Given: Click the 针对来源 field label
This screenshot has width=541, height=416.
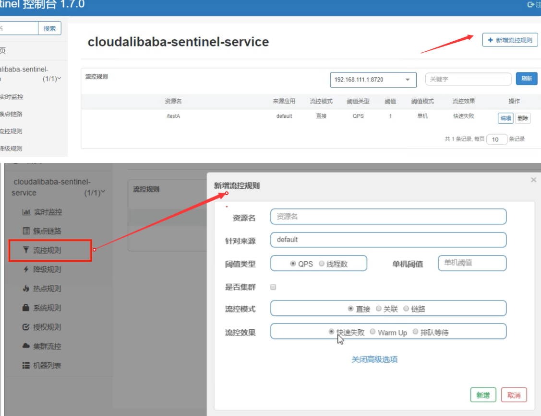Looking at the screenshot, I should pyautogui.click(x=240, y=241).
